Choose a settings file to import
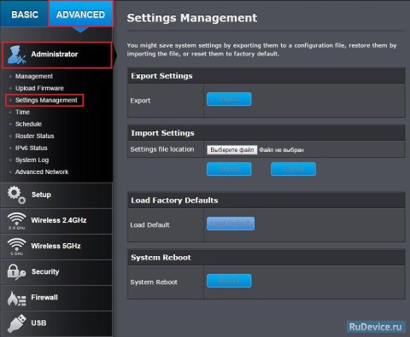Viewport: 410px width, 337px height. point(232,150)
